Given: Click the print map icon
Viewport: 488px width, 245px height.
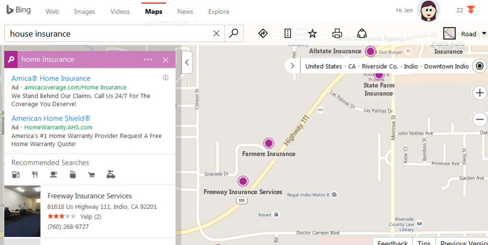Looking at the screenshot, I should point(337,33).
